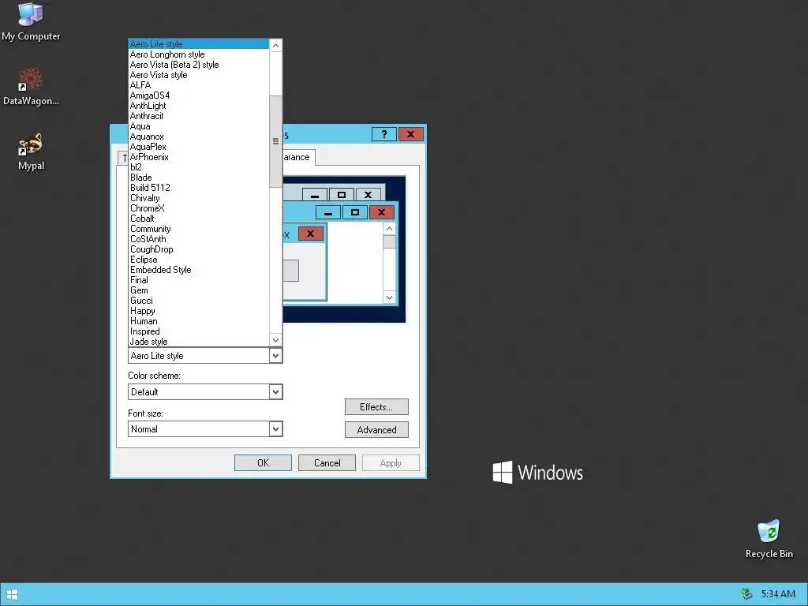Select CoStAnth style entry
This screenshot has height=606, width=808.
click(x=198, y=240)
